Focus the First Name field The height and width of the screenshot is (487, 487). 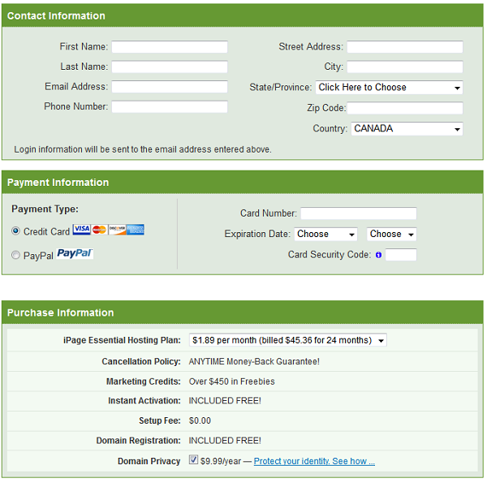(x=170, y=47)
